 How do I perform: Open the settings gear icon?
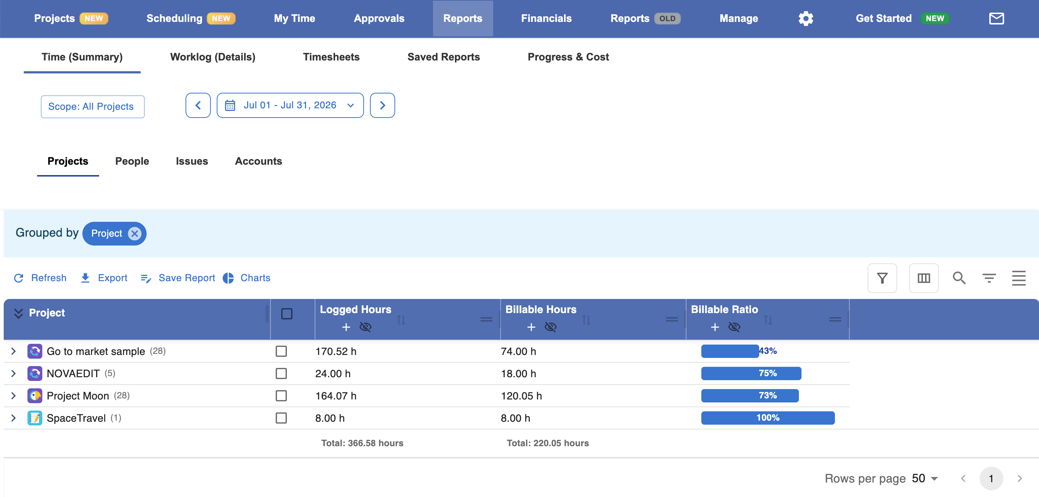[806, 18]
